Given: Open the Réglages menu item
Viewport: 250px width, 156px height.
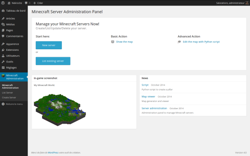Looking at the screenshot, I should (x=11, y=68).
